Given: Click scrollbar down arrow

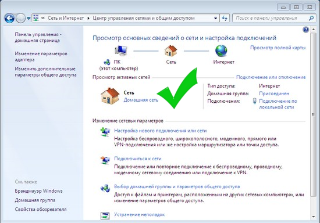Looking at the screenshot, I should point(313,217).
